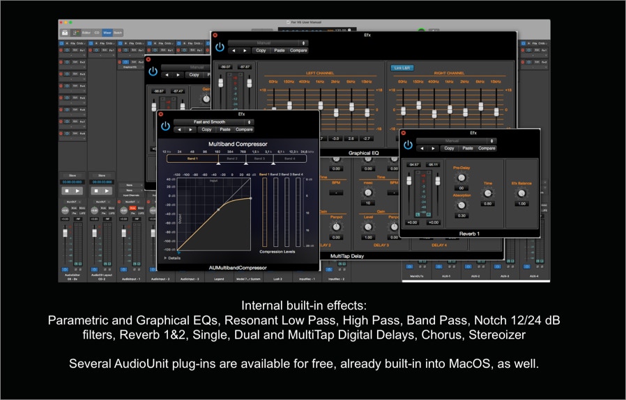Toggle the Graphical EQ window power icon
This screenshot has width=626, height=400.
coord(220,47)
